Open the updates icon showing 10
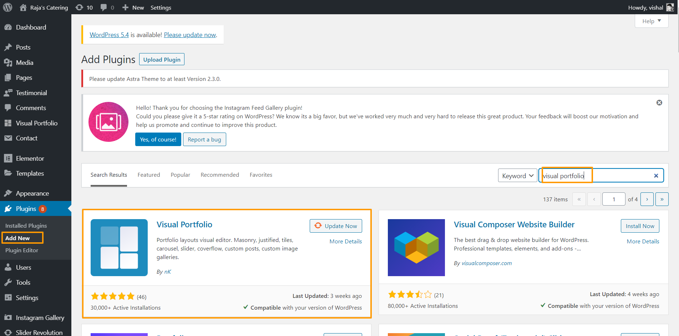The width and height of the screenshot is (679, 336). 79,7
